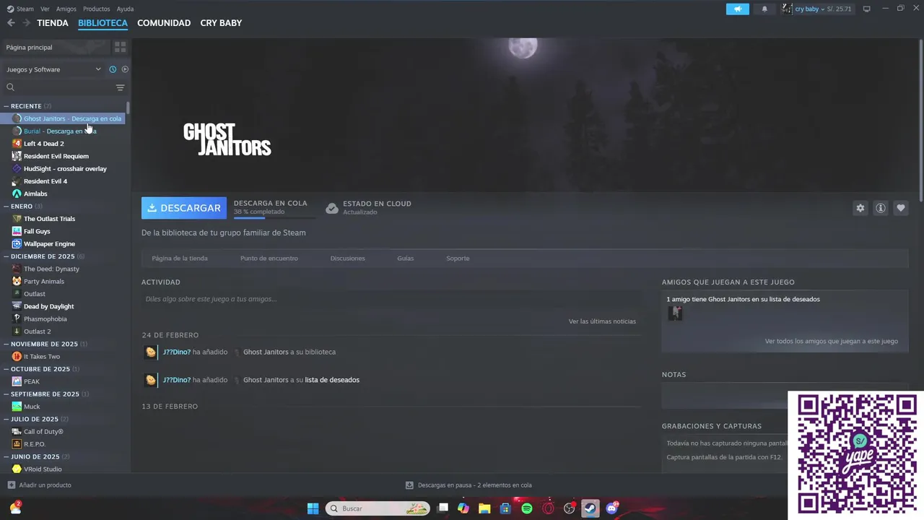
Task: Collapse the RECIENTE section
Action: click(6, 106)
